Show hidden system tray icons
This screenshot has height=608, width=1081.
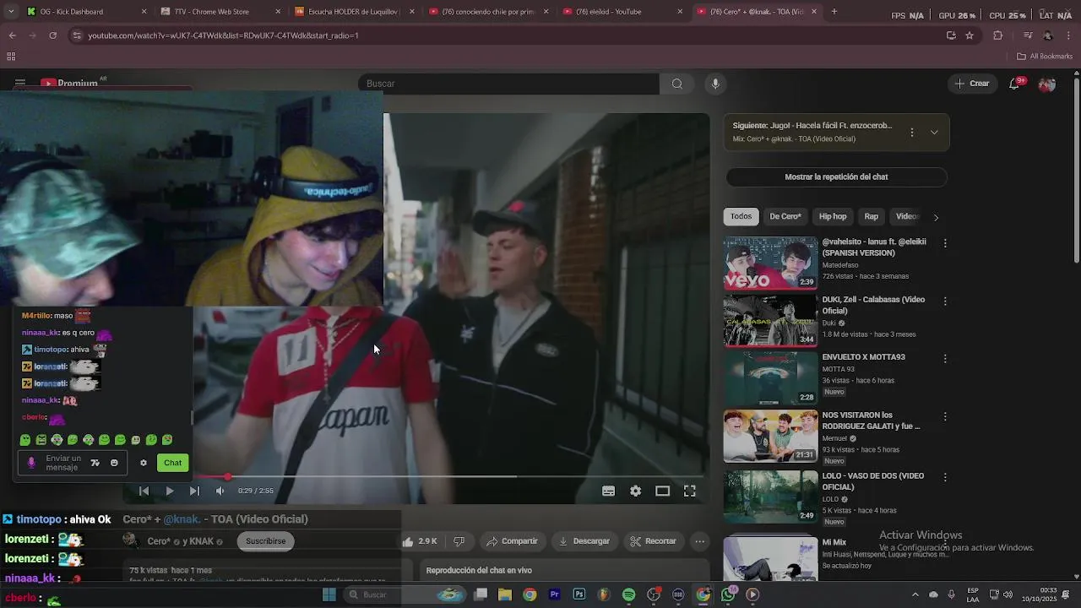[x=915, y=594]
